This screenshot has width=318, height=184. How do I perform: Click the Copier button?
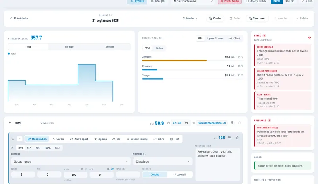(215, 18)
